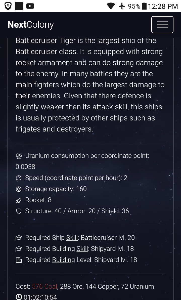181x300 pixels.
Task: Tap graduation cap icon beside Required Building Skill
Action: click(19, 249)
